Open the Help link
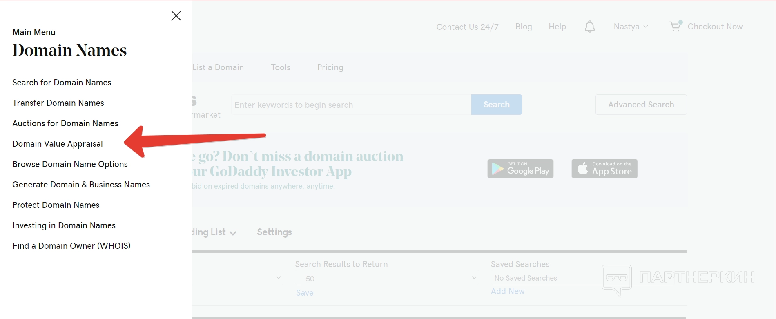This screenshot has width=776, height=319. 557,27
